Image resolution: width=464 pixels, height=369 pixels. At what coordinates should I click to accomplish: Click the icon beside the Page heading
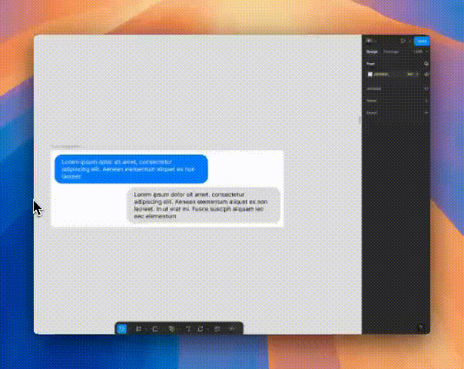pos(426,64)
